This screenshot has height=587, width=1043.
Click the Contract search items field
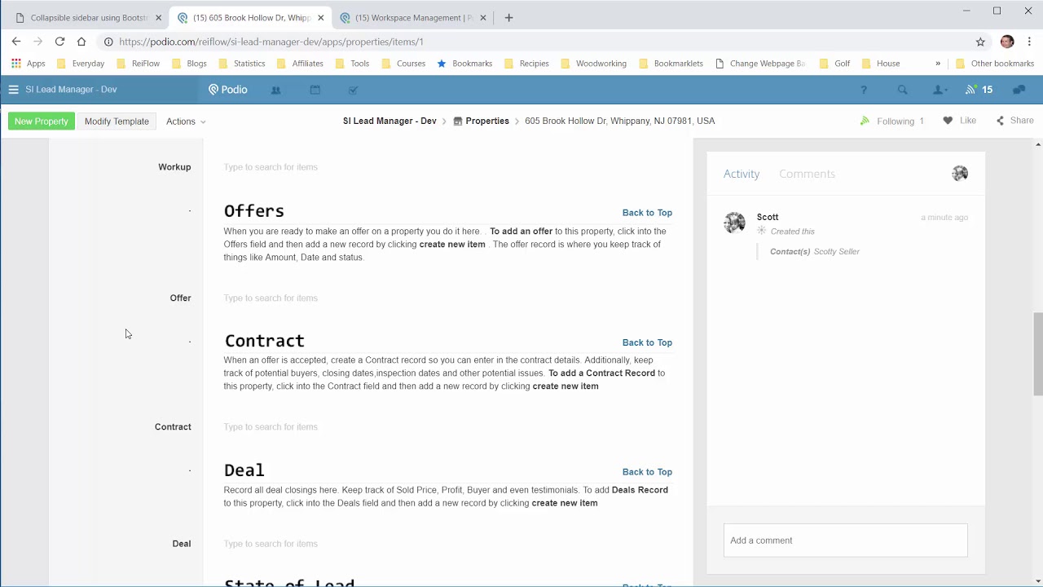(x=448, y=427)
